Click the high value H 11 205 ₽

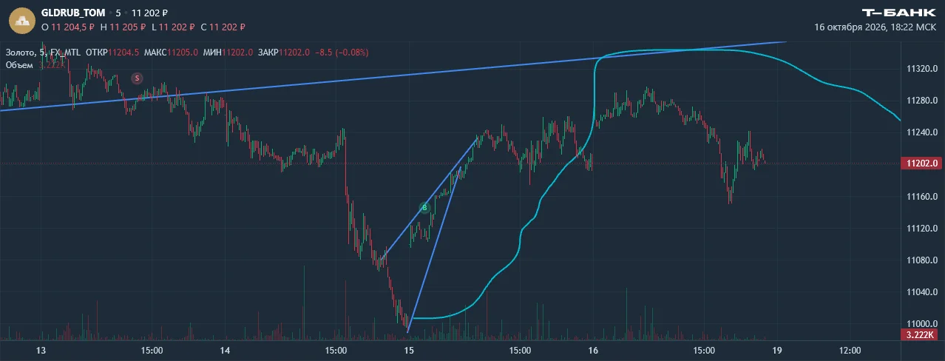[x=123, y=27]
